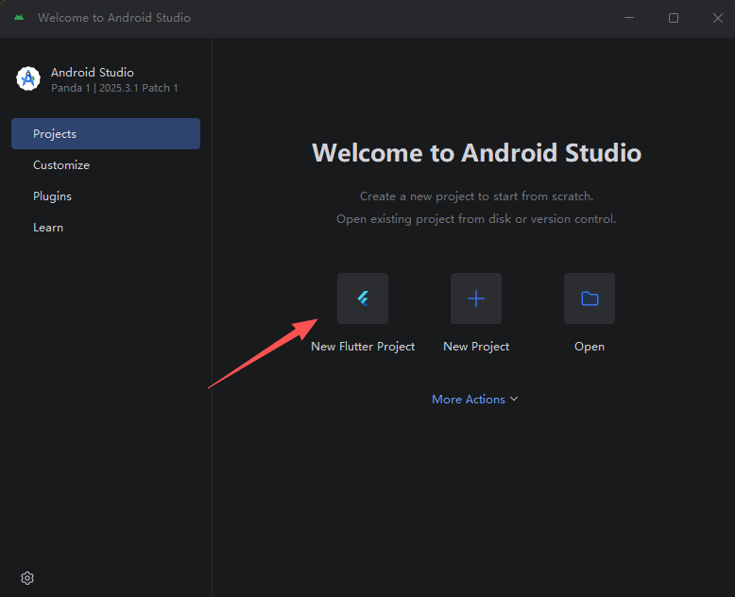Viewport: 735px width, 597px height.
Task: Click the window title bar text
Action: [114, 18]
